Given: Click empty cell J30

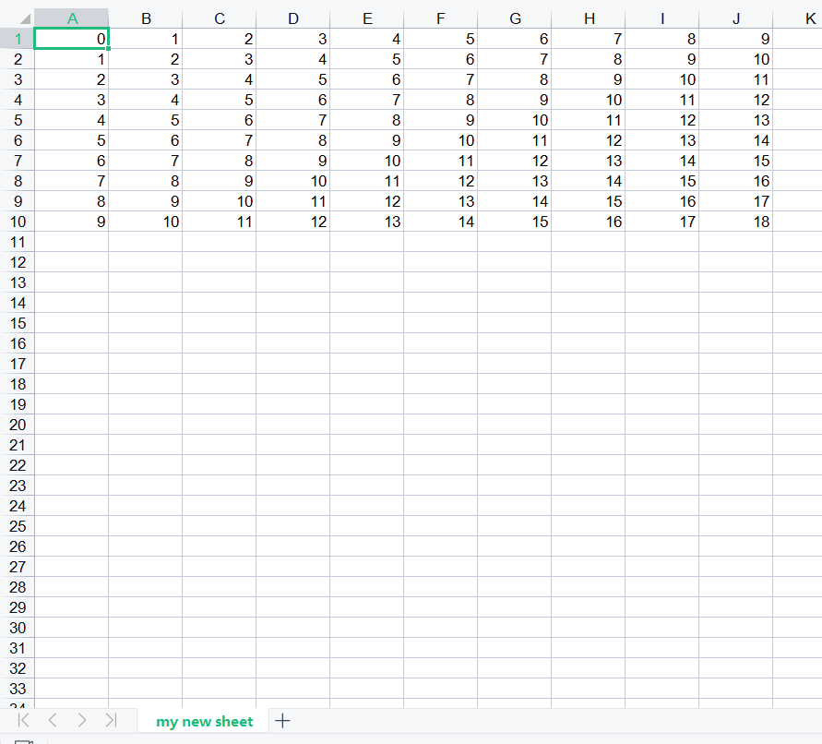Looking at the screenshot, I should pos(736,628).
